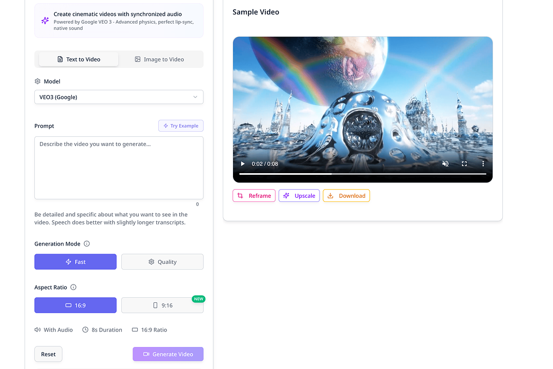
Task: Click inside the prompt description field
Action: [119, 168]
